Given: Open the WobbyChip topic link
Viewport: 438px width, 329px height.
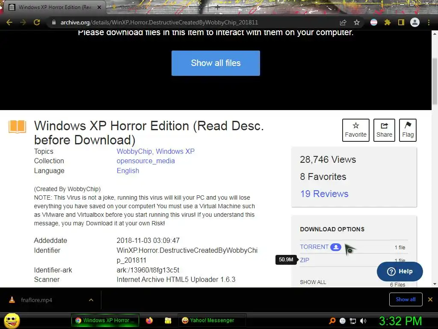Looking at the screenshot, I should pos(135,151).
